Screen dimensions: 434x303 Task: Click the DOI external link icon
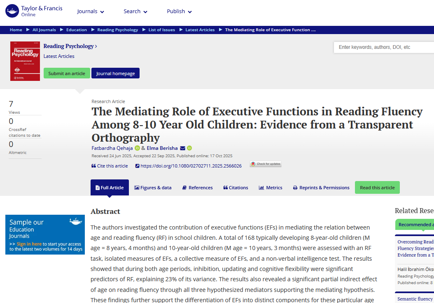(x=138, y=166)
